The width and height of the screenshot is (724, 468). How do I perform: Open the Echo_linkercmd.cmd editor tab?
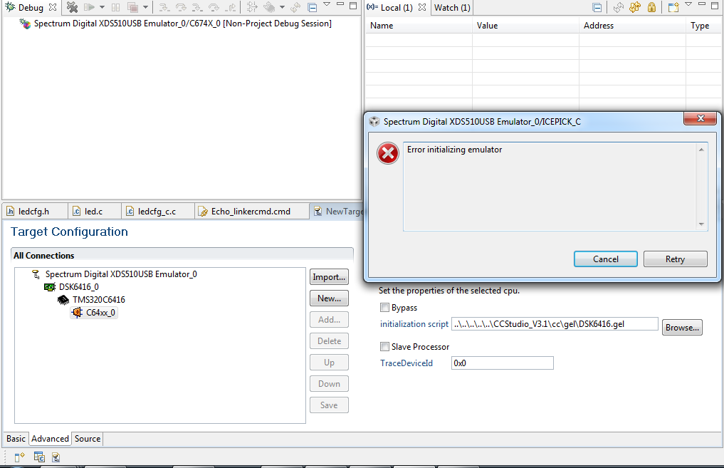click(x=251, y=211)
